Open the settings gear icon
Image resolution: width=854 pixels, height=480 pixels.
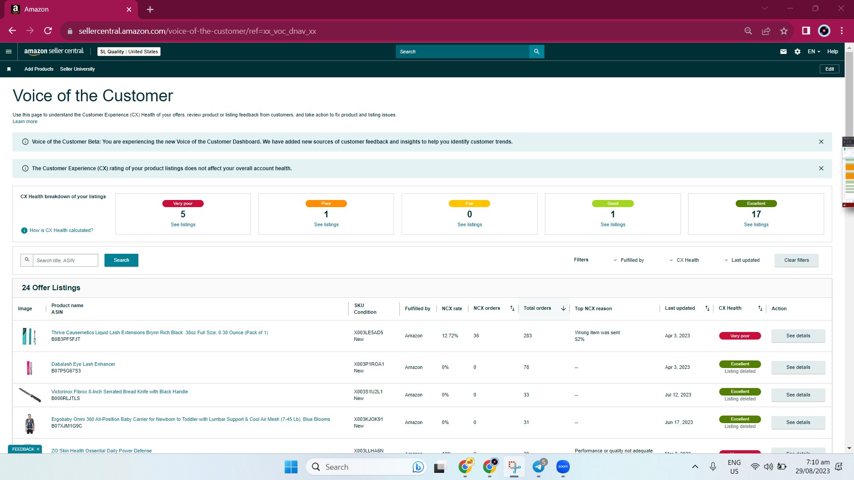tap(798, 52)
